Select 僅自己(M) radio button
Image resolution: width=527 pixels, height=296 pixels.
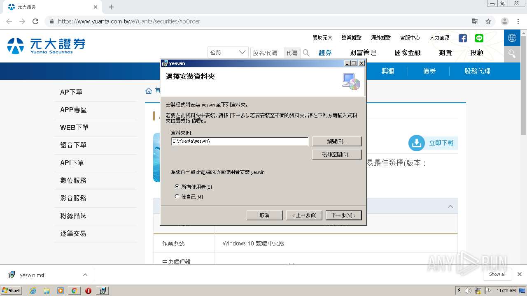pyautogui.click(x=177, y=197)
